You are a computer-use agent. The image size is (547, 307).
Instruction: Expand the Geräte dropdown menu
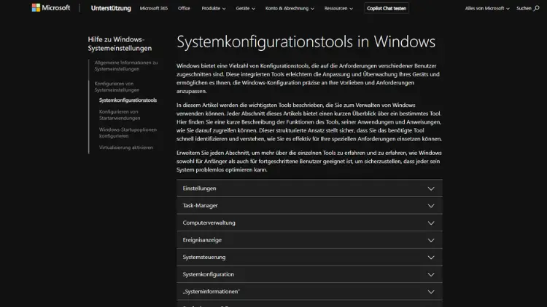(245, 8)
